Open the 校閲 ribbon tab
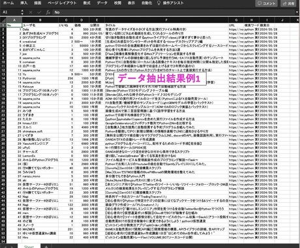Screen dimensions: 300x248 point(117,3)
